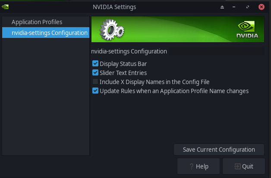Viewport: 271px width, 178px height.
Task: Maximize the NVIDIA Settings window
Action: pos(247,7)
